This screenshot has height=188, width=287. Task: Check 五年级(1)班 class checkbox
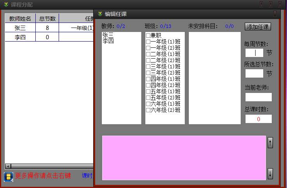(x=148, y=92)
